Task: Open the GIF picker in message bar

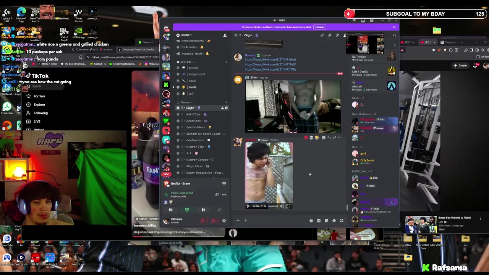Action: click(319, 221)
